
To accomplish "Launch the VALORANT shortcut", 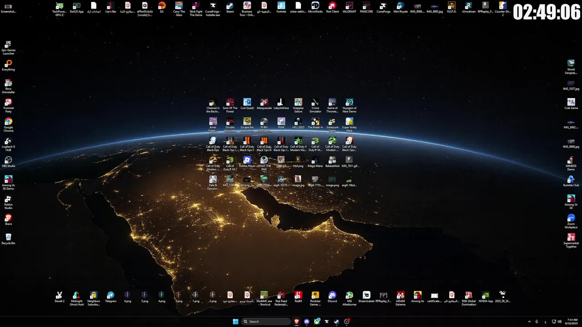I will coord(349,8).
